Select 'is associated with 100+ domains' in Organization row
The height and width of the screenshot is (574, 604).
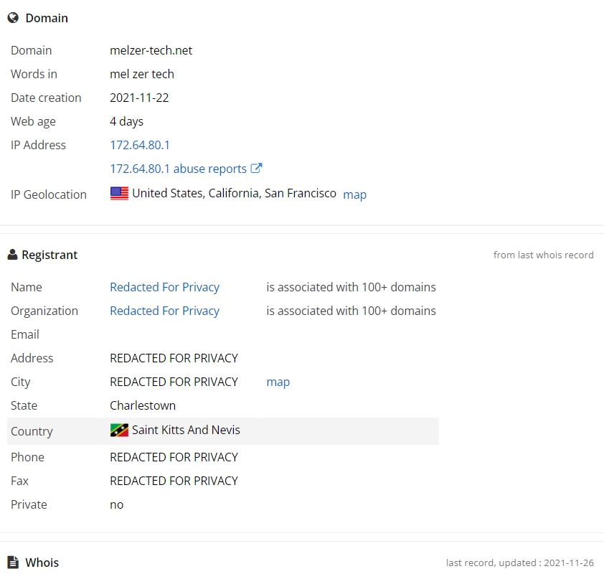click(351, 311)
